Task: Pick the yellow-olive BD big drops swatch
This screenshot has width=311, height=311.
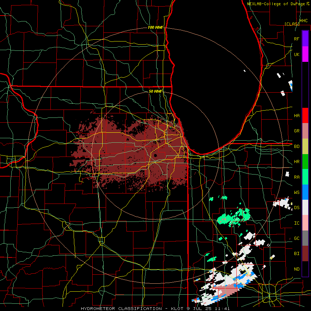Action: tap(305, 147)
